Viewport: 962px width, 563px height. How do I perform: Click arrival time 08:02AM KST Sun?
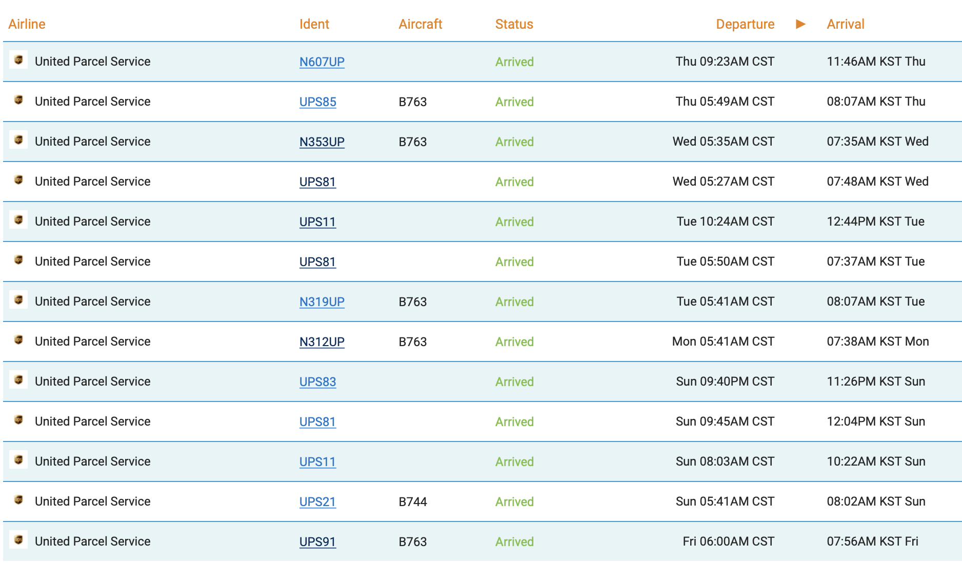click(876, 501)
